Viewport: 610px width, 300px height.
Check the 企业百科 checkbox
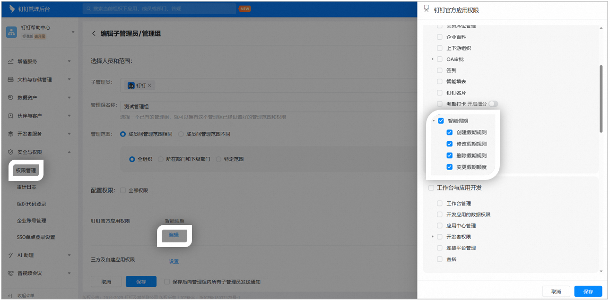pos(440,37)
